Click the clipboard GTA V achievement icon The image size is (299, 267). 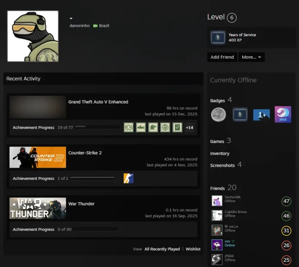pyautogui.click(x=177, y=127)
